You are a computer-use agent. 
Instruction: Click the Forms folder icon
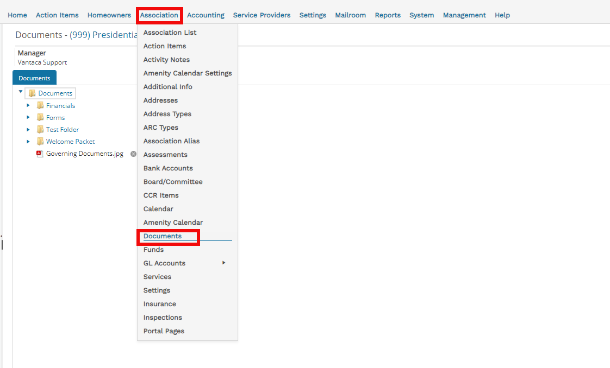[x=40, y=118]
